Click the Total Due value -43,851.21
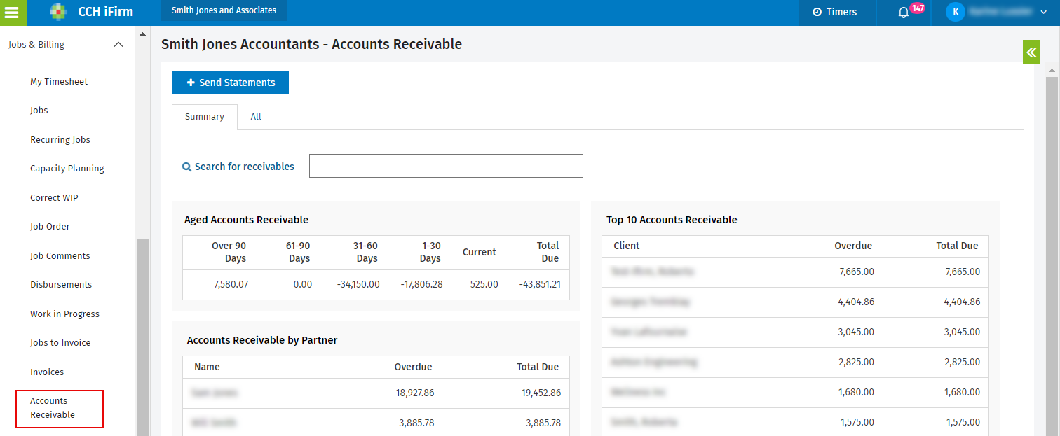The height and width of the screenshot is (436, 1060). tap(540, 285)
